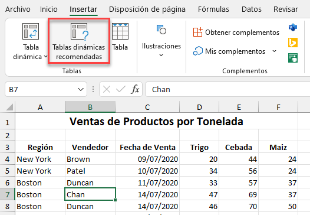This screenshot has width=310, height=215.
Task: Insert a Tabla from the ribbon
Action: 120,37
